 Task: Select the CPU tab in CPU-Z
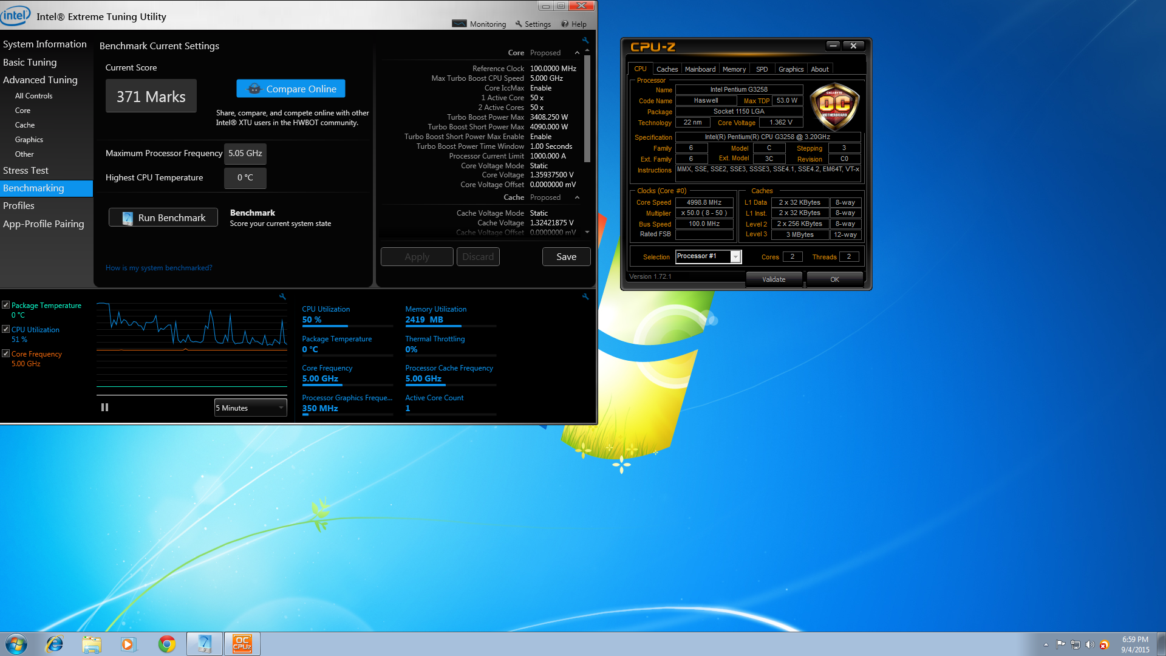coord(640,69)
